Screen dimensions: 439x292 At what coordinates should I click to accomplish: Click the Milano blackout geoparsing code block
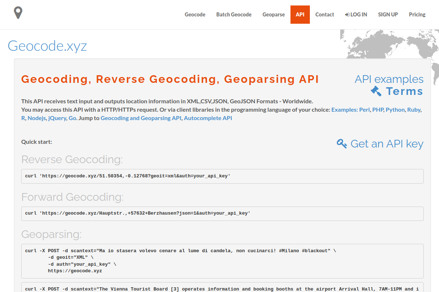click(x=222, y=261)
